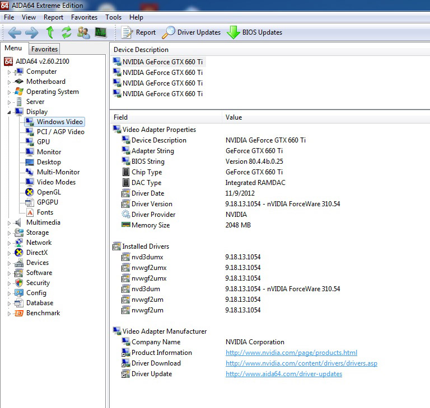
Task: Check for Driver Updates in toolbar
Action: pyautogui.click(x=191, y=32)
